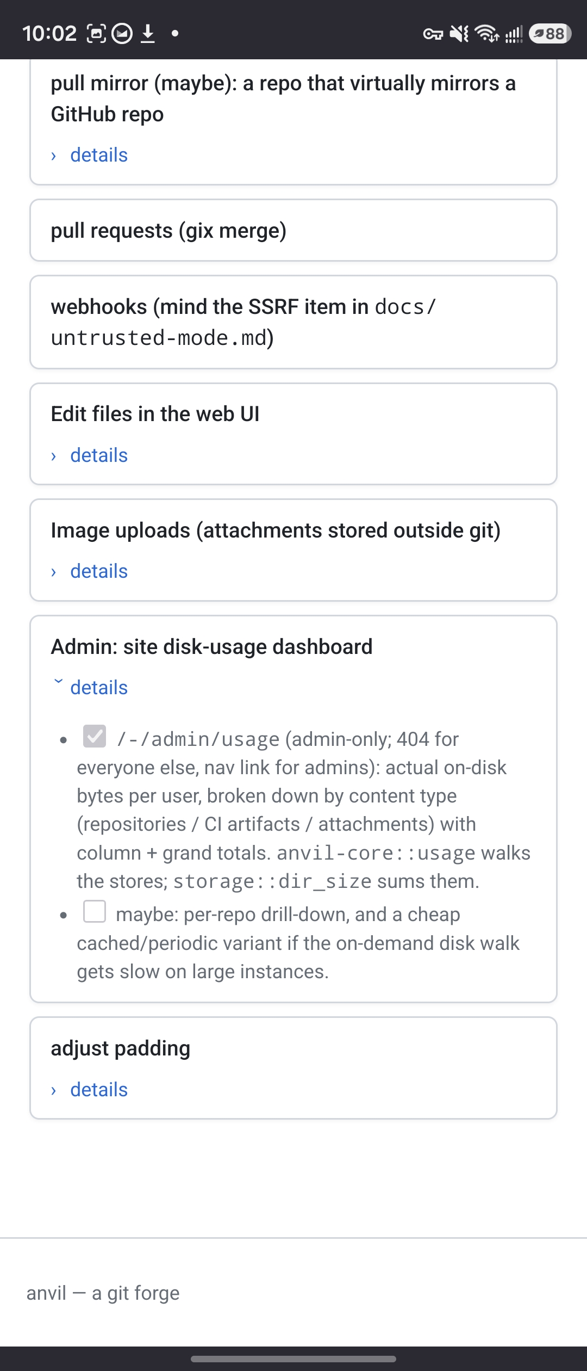Tap the muted sound status icon
This screenshot has width=587, height=1371.
[x=459, y=34]
